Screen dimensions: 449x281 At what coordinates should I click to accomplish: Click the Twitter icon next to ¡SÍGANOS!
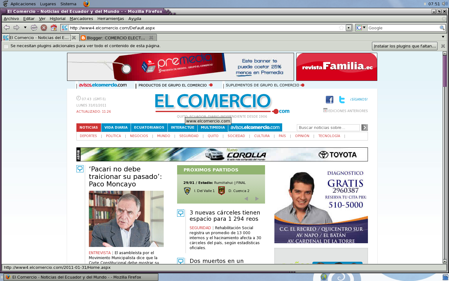[x=342, y=99]
